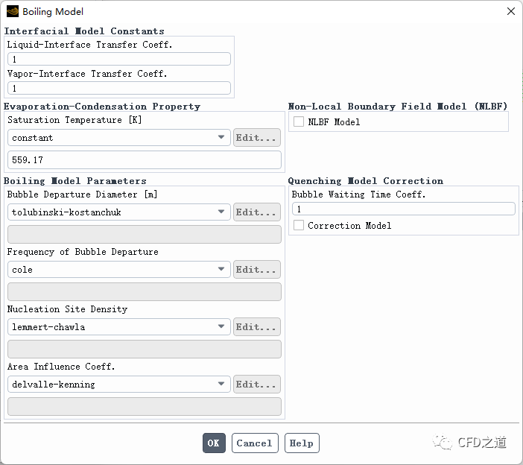This screenshot has width=523, height=465.
Task: Click the OK button
Action: (214, 443)
